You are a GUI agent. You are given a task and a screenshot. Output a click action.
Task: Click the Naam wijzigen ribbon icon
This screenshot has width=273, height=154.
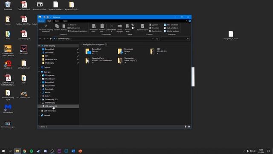119,28
